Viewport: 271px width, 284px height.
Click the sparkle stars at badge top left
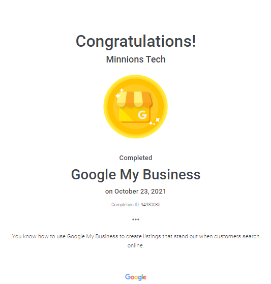point(119,93)
